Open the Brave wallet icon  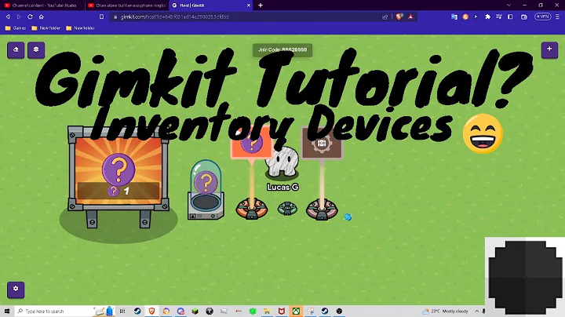(524, 16)
